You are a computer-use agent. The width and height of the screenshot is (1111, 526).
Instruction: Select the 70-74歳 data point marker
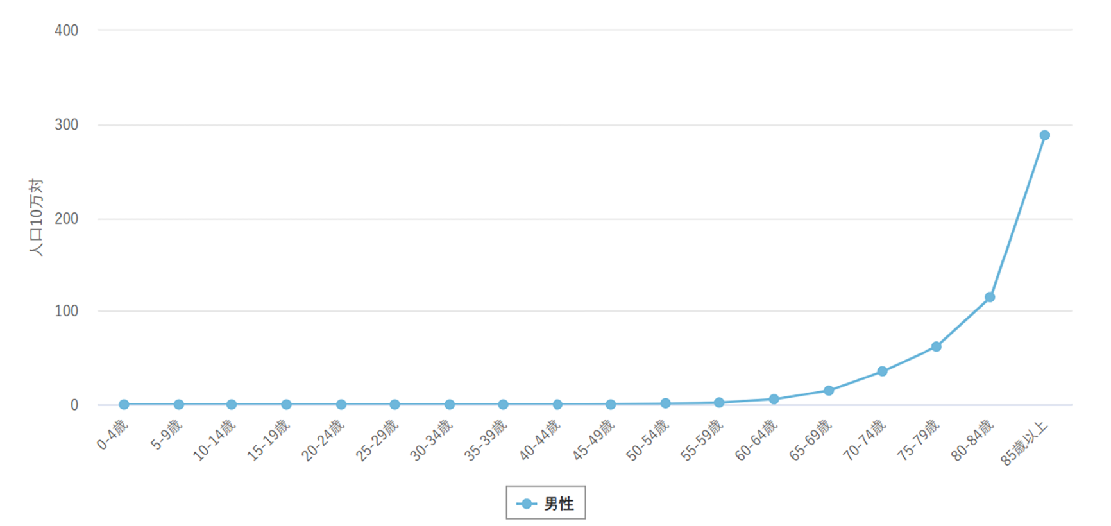click(882, 371)
